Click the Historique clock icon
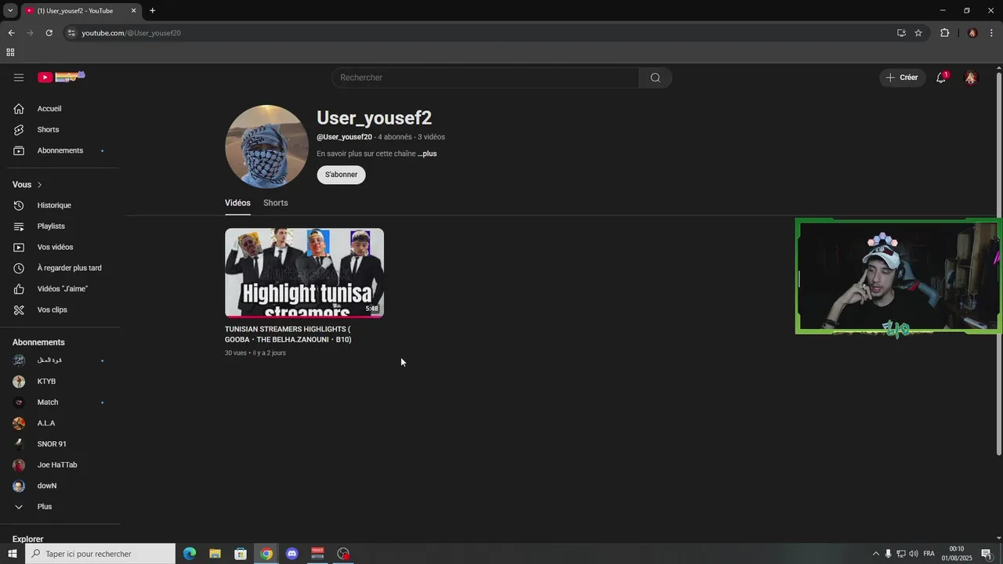 pyautogui.click(x=19, y=205)
